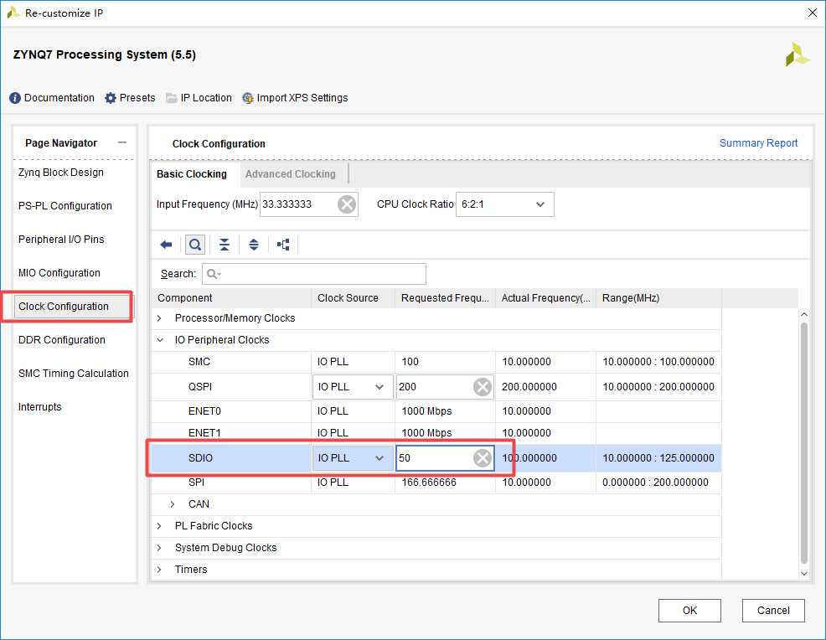Select the ENET0 row
This screenshot has height=640, width=826.
click(x=436, y=411)
